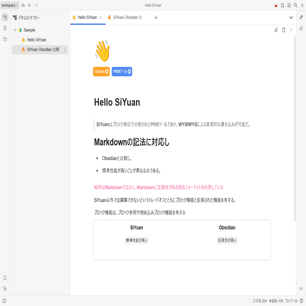Click the 文字数 221 status entry
The height and width of the screenshot is (306, 306).
coord(260,301)
